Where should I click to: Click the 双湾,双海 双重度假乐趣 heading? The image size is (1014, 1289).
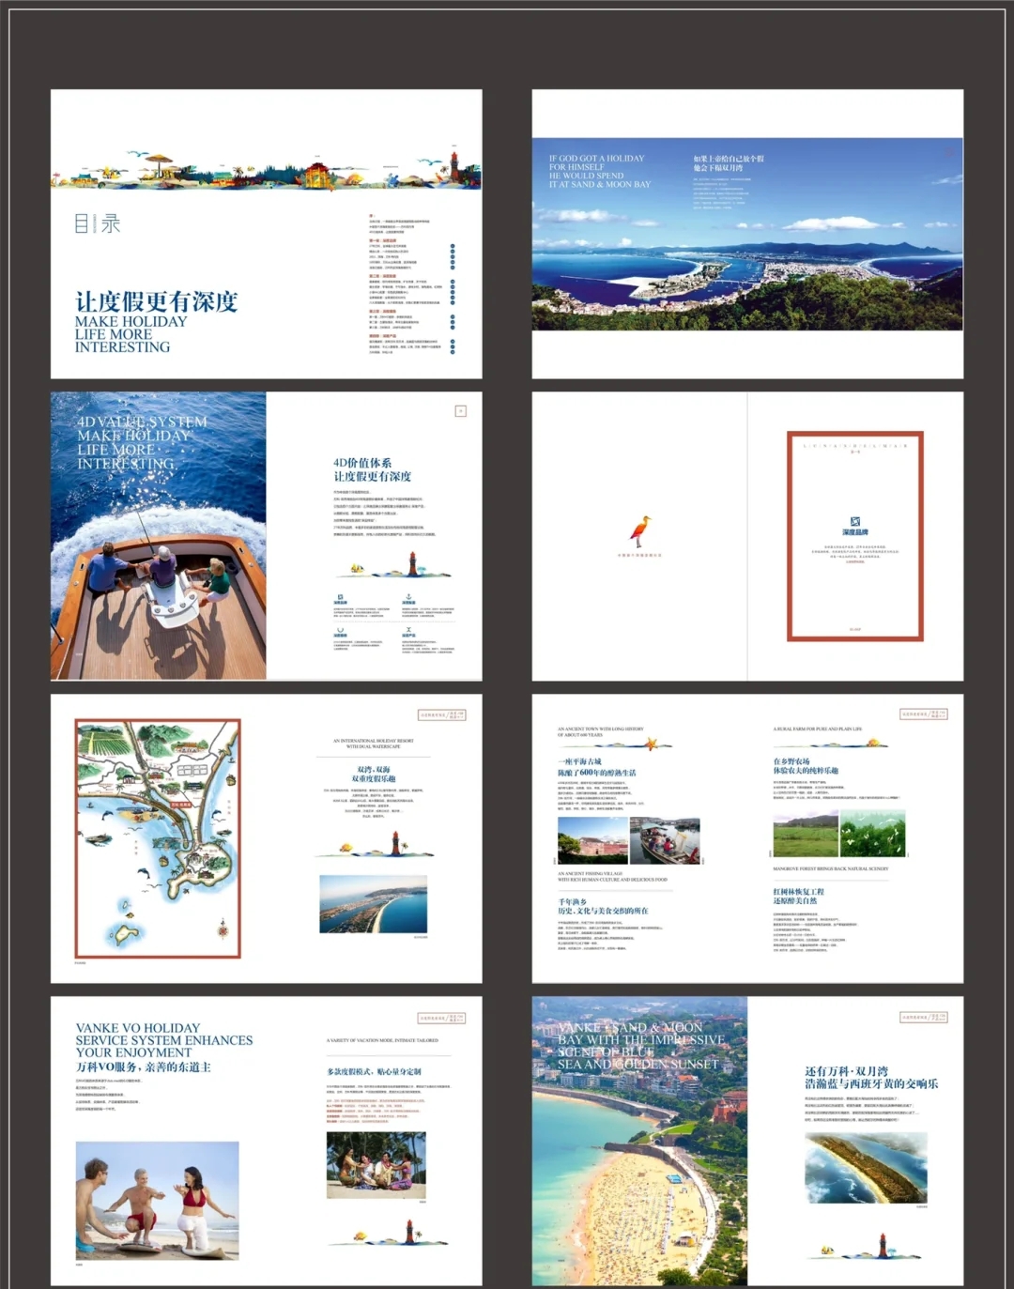click(374, 774)
